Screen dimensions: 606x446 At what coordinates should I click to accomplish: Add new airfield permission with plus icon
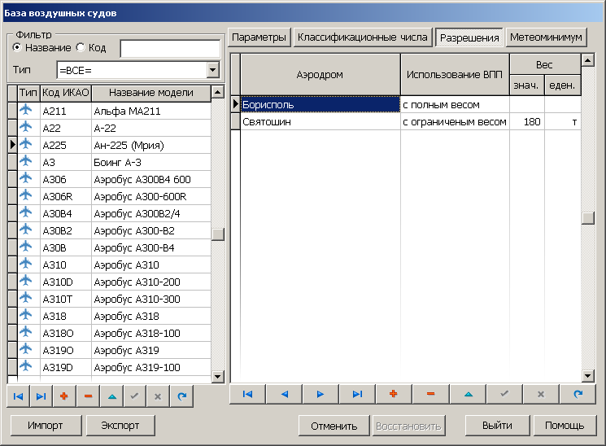pyautogui.click(x=394, y=394)
